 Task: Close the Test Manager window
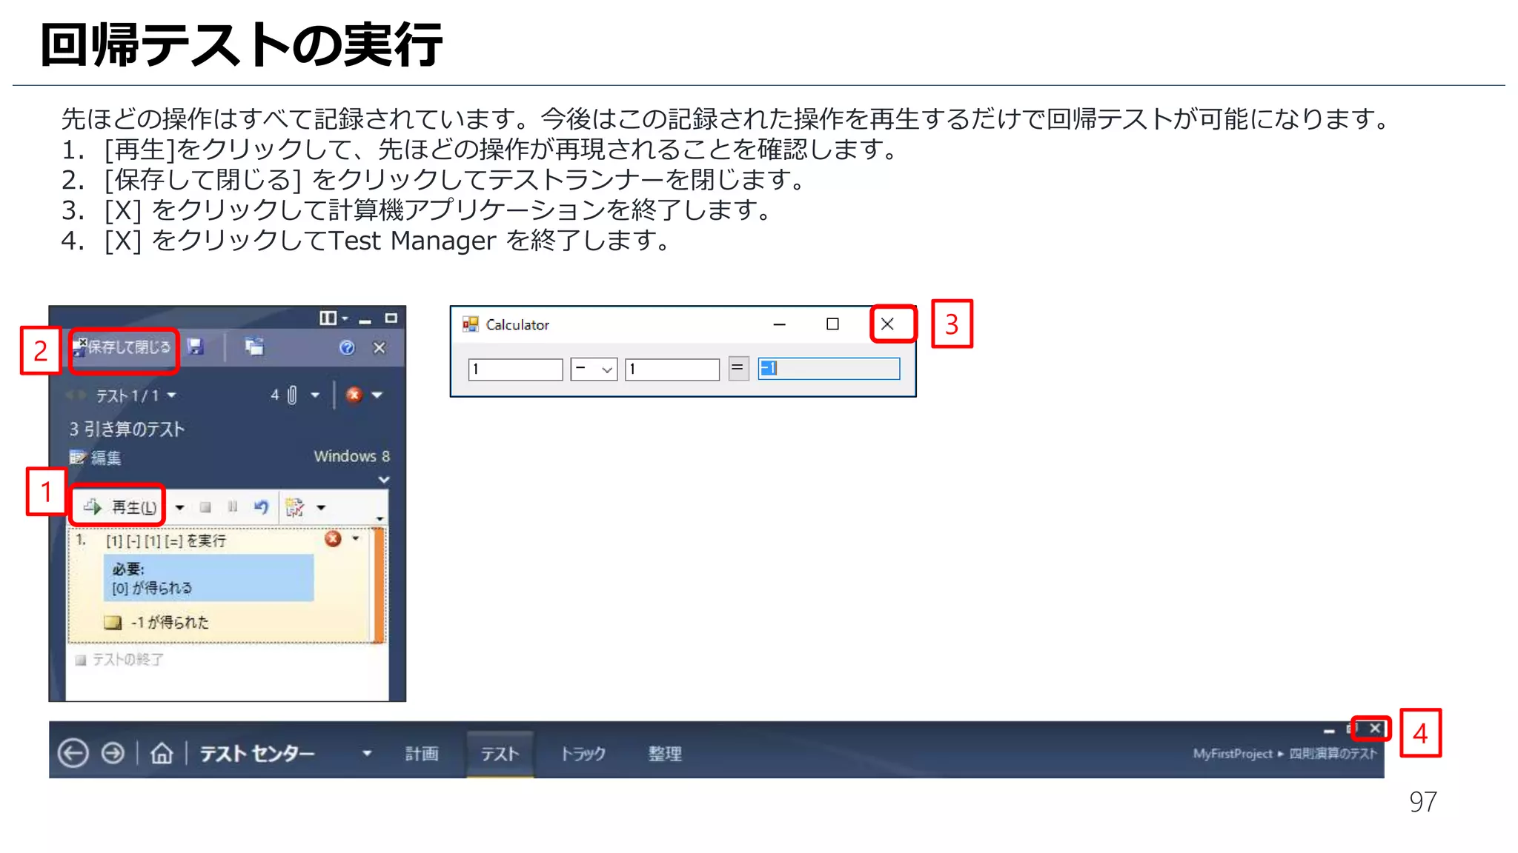click(1376, 729)
